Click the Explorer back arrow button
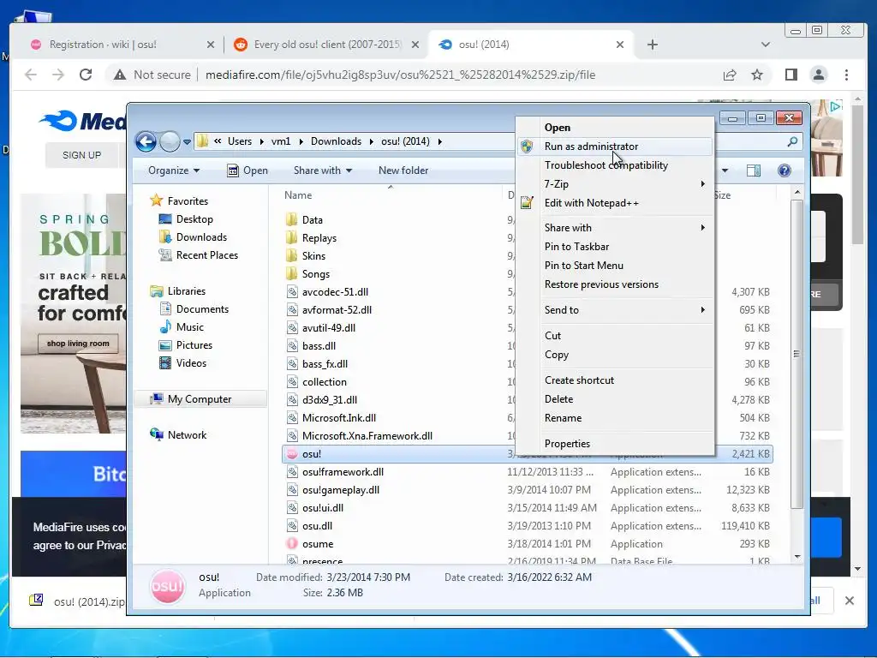The height and width of the screenshot is (658, 877). tap(146, 141)
